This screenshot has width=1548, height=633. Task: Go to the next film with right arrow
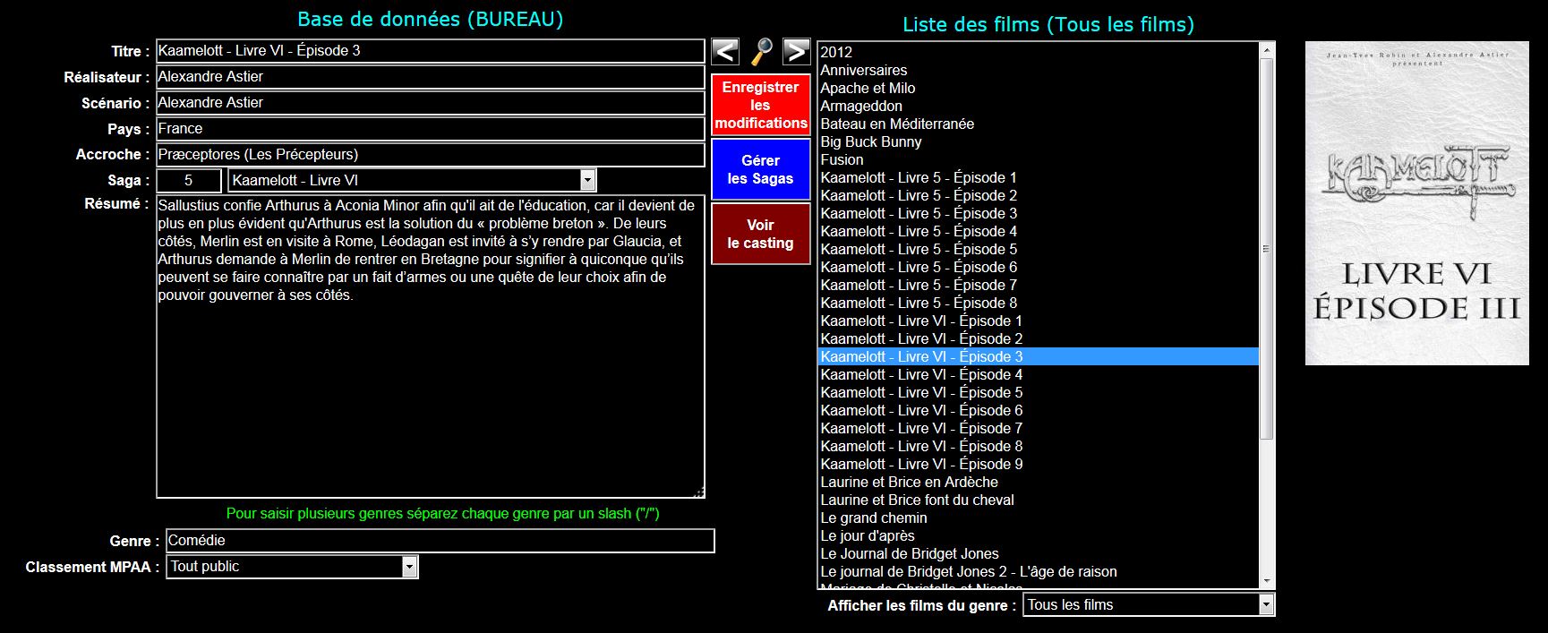(x=796, y=52)
